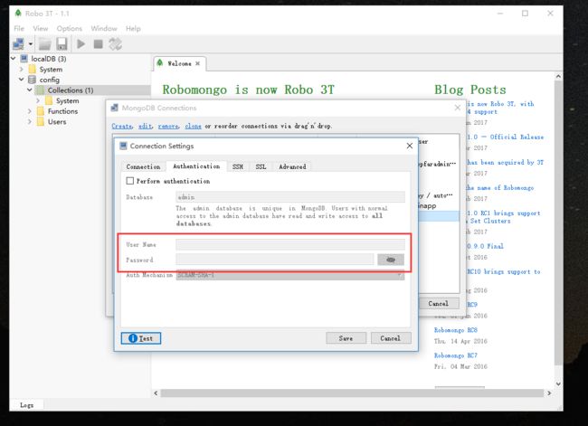Viewport: 588px width, 426px height.
Task: Click the Database input field
Action: tap(290, 197)
